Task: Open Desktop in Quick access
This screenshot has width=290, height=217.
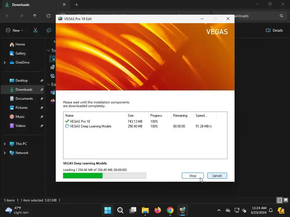Action: (22, 81)
